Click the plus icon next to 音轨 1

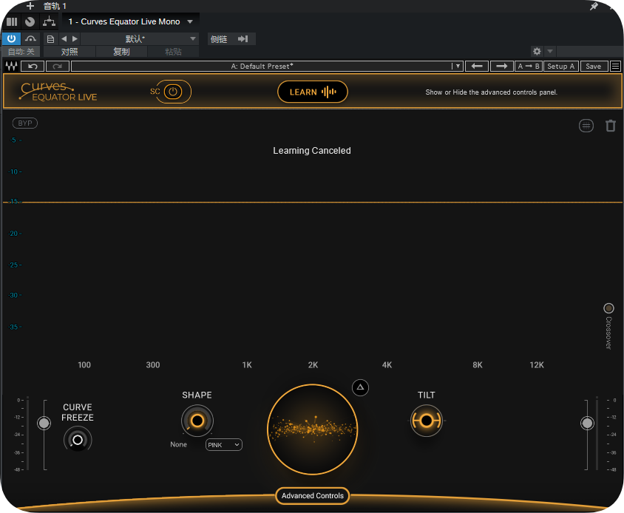(30, 6)
